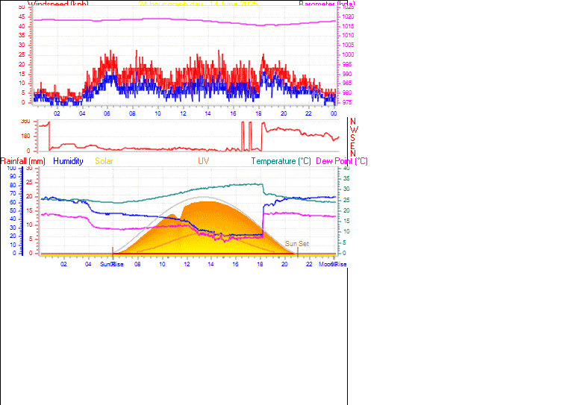Click the '08' hour label under solar graph

point(137,264)
